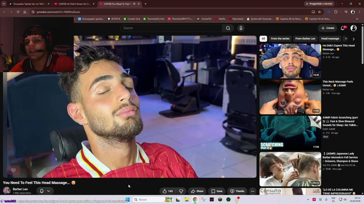Select the All filter chip
Screen dimensions: 364x204
pos(263,39)
